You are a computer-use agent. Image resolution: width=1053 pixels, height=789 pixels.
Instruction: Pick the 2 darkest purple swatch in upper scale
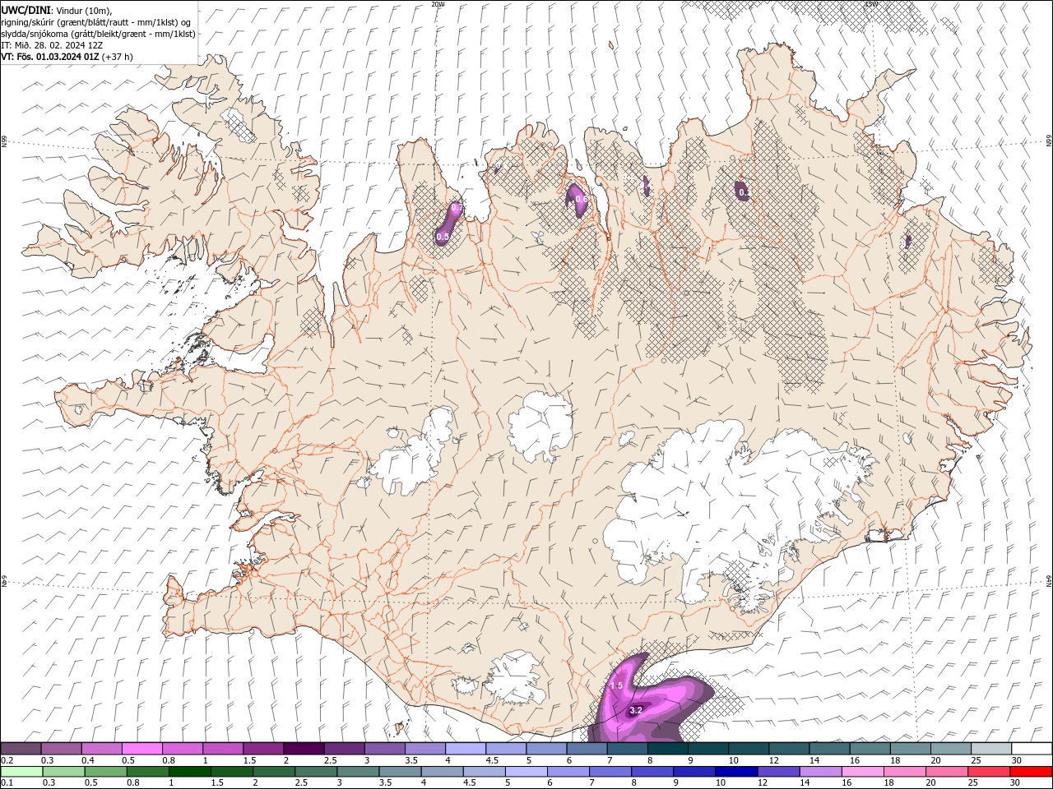click(303, 749)
